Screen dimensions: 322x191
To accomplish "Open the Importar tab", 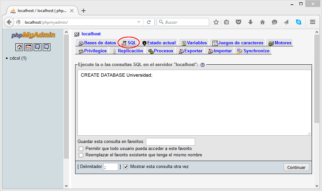I will click(x=220, y=51).
